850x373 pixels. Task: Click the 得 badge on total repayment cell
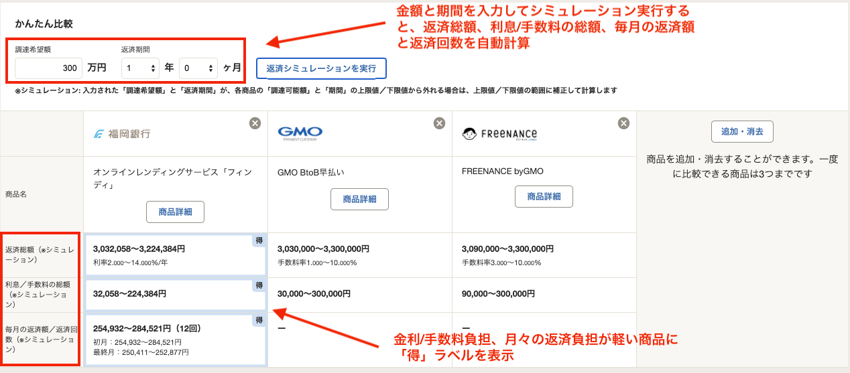259,240
